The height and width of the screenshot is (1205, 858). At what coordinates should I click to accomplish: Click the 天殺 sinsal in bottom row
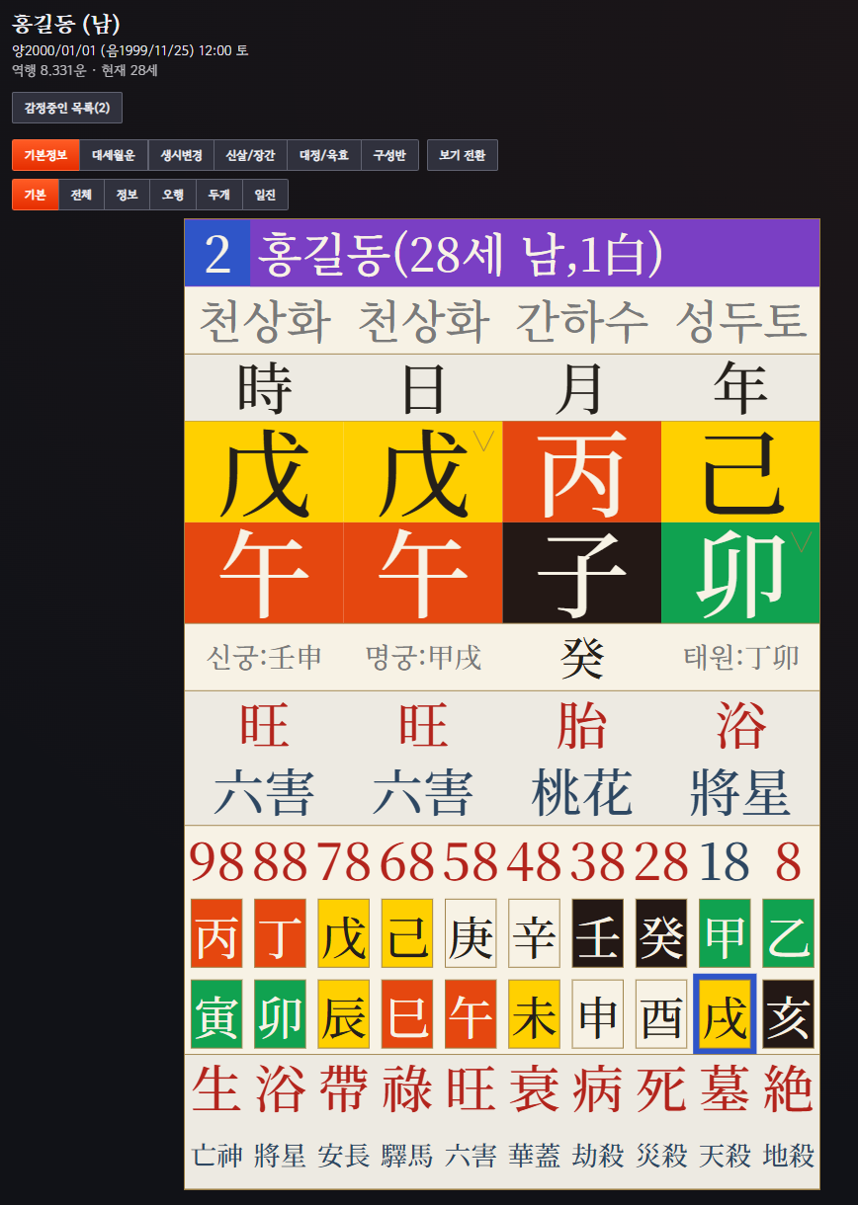point(725,1155)
